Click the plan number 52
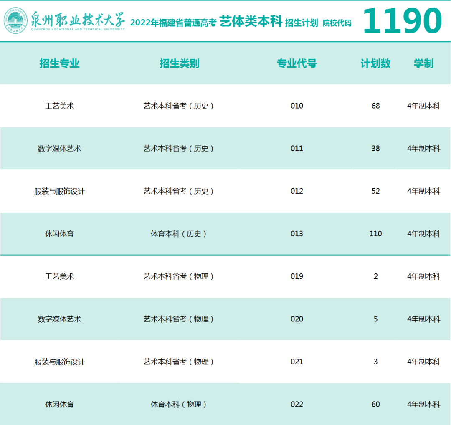 (x=376, y=191)
